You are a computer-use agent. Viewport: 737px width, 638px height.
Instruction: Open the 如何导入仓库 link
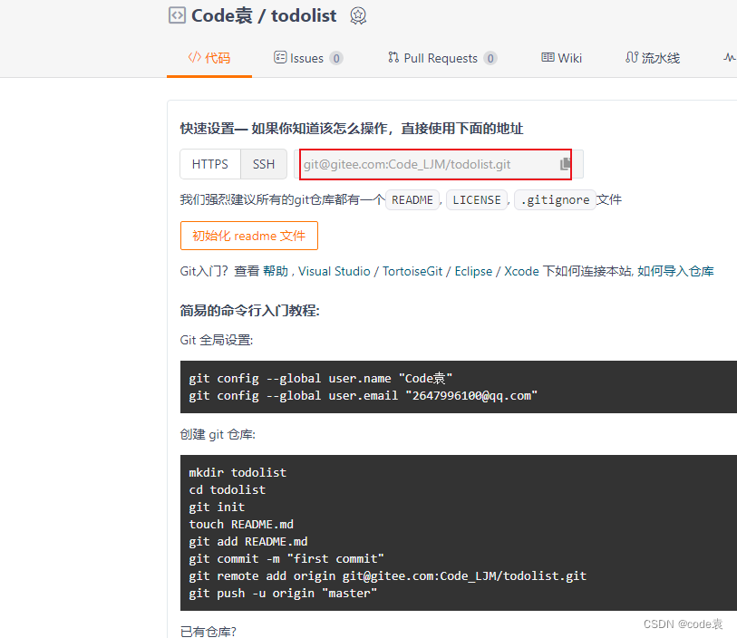(x=675, y=271)
